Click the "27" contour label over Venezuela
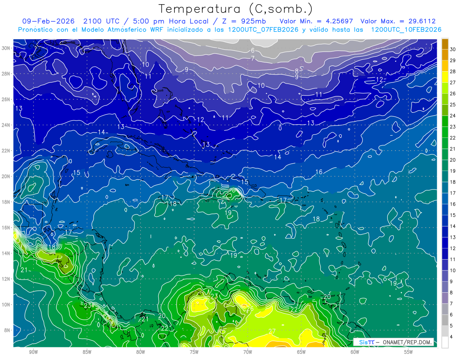The width and height of the screenshot is (463, 357). tap(272, 331)
